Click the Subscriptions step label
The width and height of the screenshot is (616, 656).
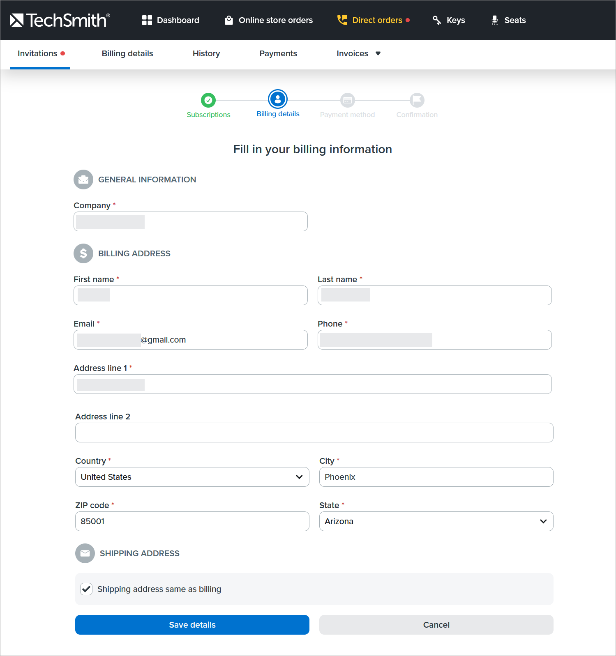tap(208, 115)
